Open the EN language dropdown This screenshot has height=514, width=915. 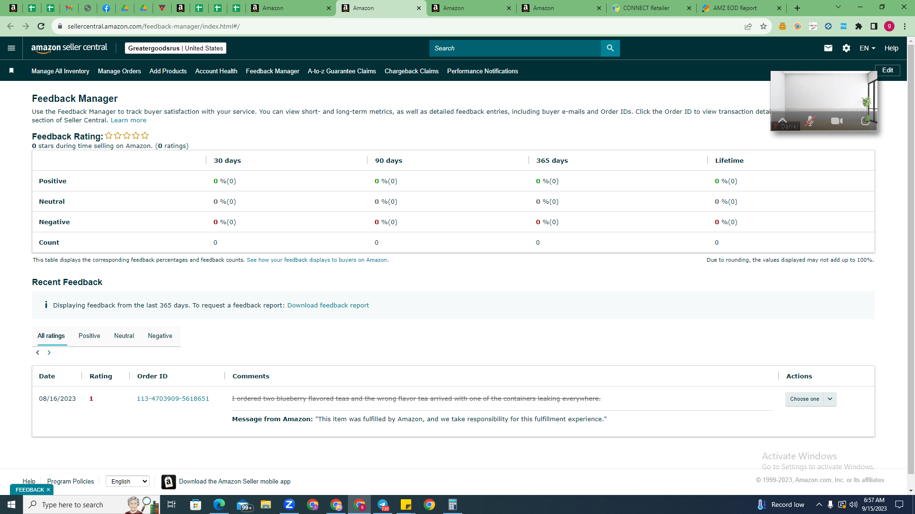pyautogui.click(x=867, y=48)
